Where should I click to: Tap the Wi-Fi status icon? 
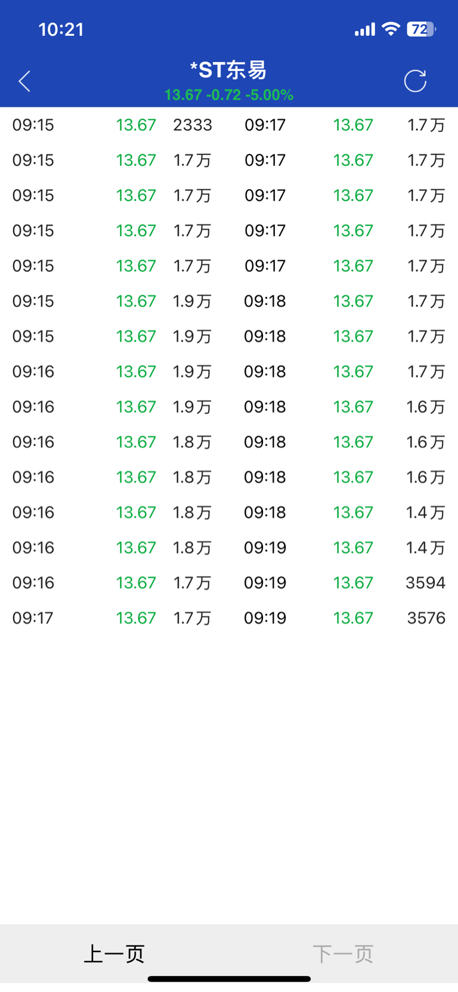point(391,29)
